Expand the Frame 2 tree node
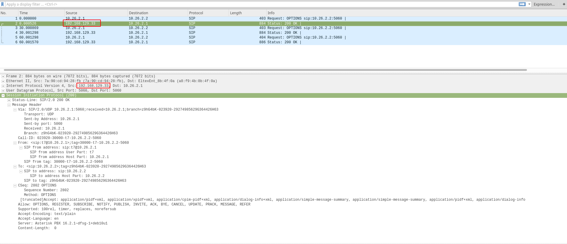 pos(3,76)
